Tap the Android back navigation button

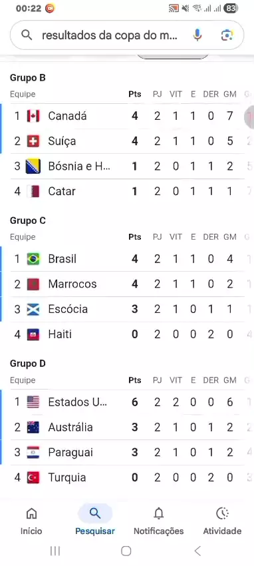[x=197, y=551]
